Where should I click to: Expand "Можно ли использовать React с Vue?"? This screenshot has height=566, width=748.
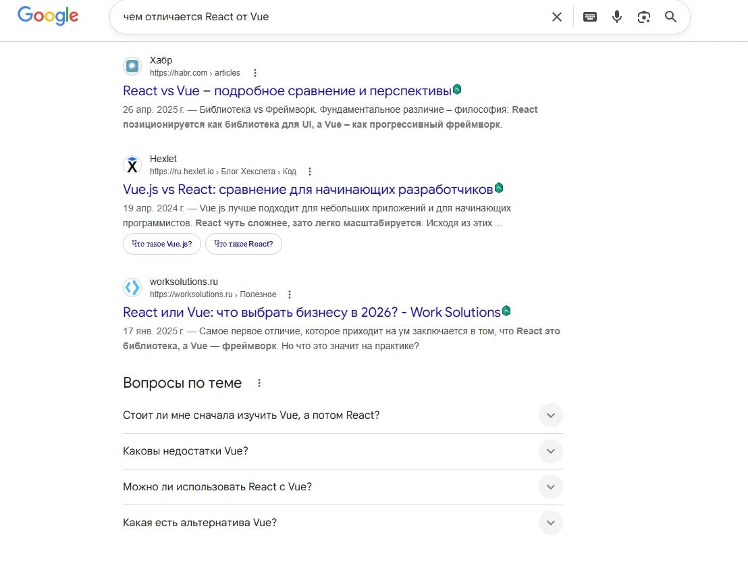[550, 486]
